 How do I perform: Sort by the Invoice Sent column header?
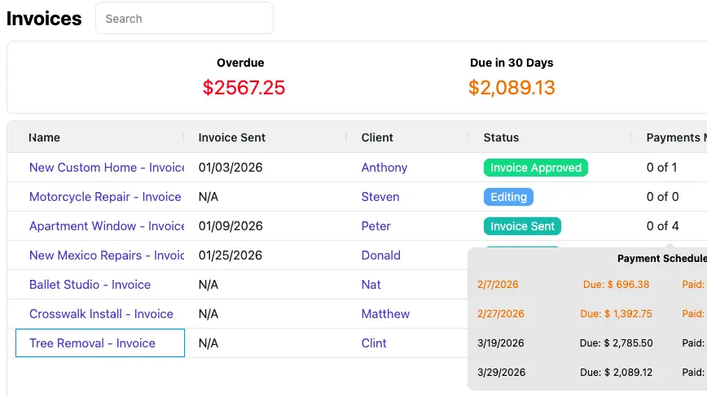tap(232, 137)
